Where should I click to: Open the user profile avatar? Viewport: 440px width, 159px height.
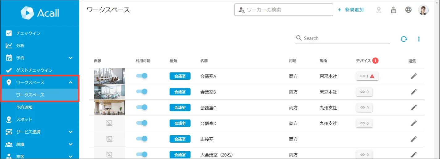coord(423,10)
